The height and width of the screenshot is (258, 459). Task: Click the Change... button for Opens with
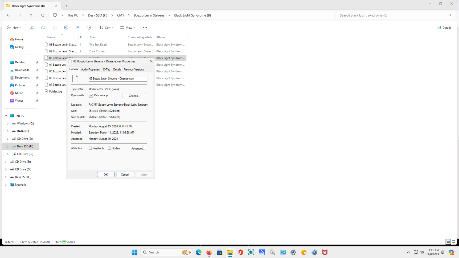(134, 96)
